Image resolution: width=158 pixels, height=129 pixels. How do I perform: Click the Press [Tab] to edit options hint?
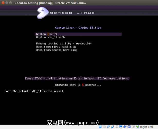tap(77, 78)
